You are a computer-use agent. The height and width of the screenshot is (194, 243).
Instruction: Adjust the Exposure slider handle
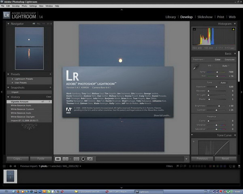(x=216, y=87)
